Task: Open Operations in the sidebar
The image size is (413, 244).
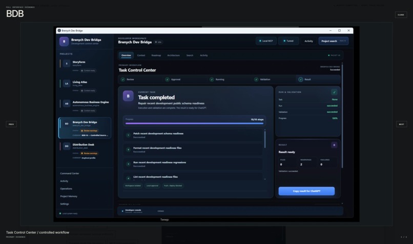Action: (66, 189)
